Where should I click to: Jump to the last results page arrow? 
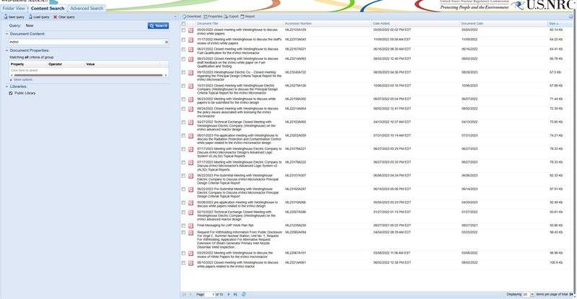(235, 294)
